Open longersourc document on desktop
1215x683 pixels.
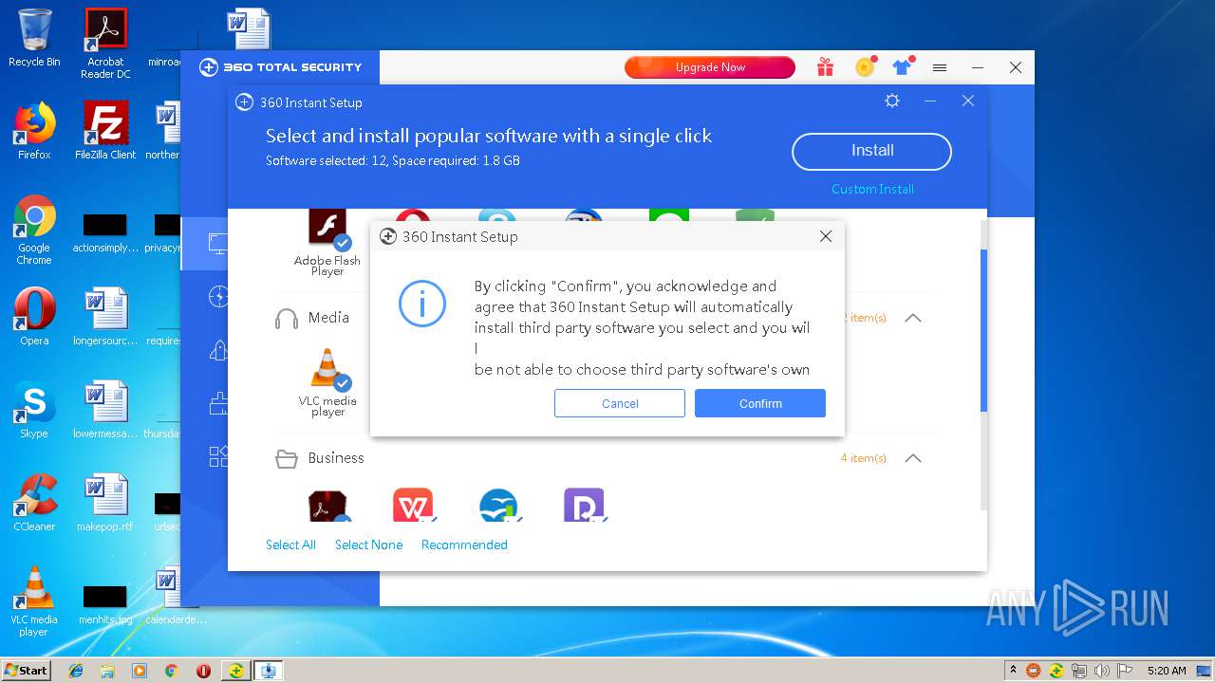[105, 317]
